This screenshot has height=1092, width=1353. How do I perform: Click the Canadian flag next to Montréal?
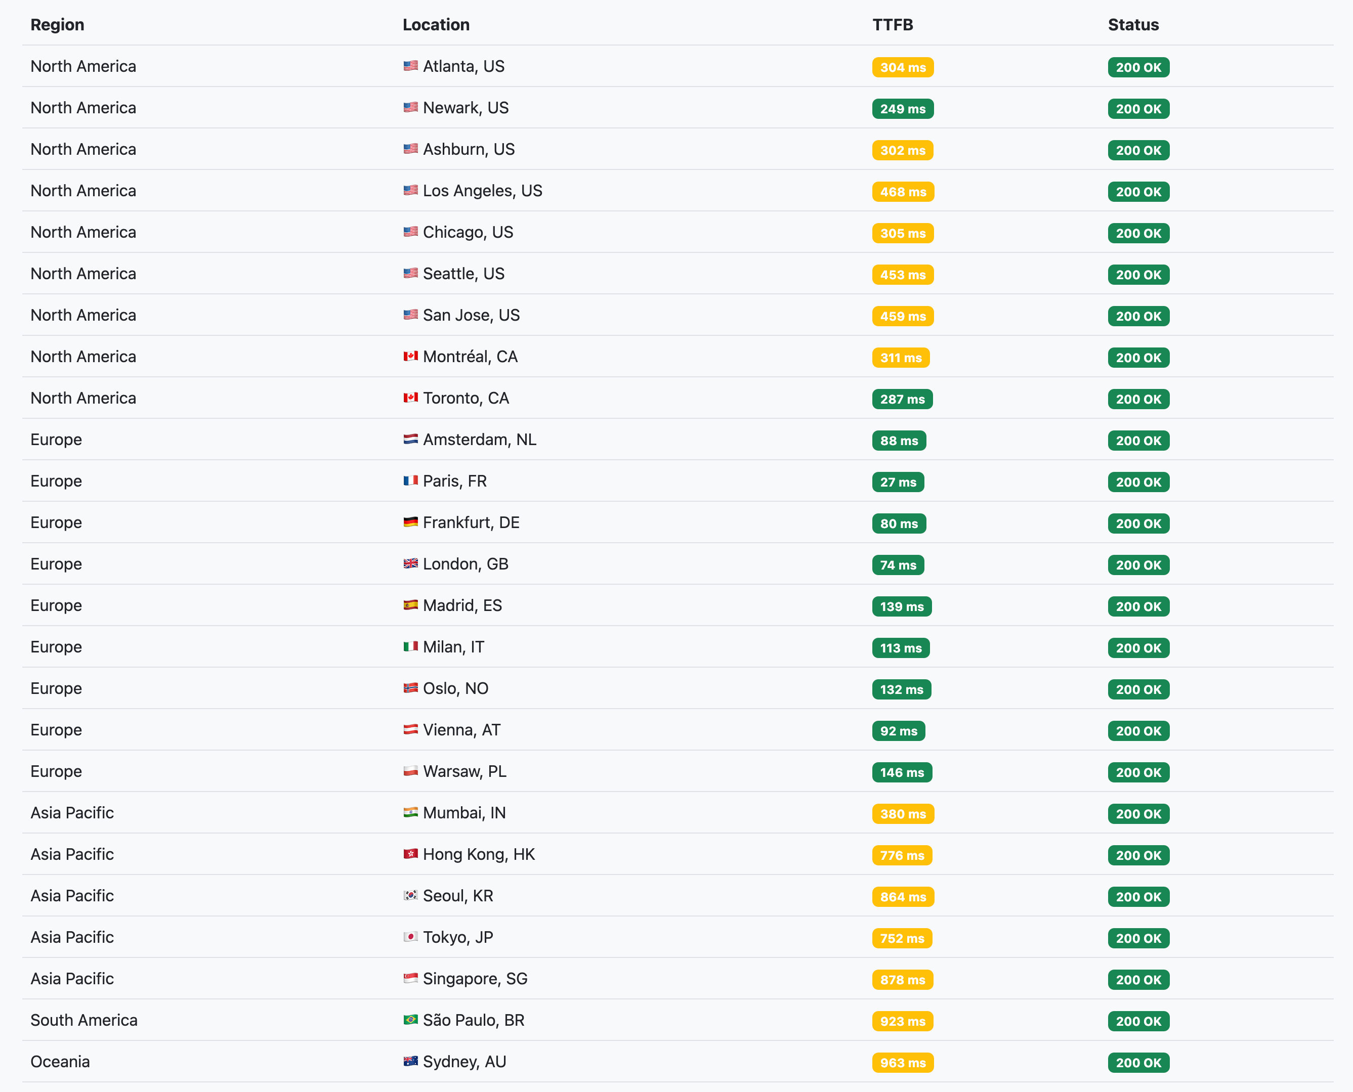pyautogui.click(x=410, y=357)
